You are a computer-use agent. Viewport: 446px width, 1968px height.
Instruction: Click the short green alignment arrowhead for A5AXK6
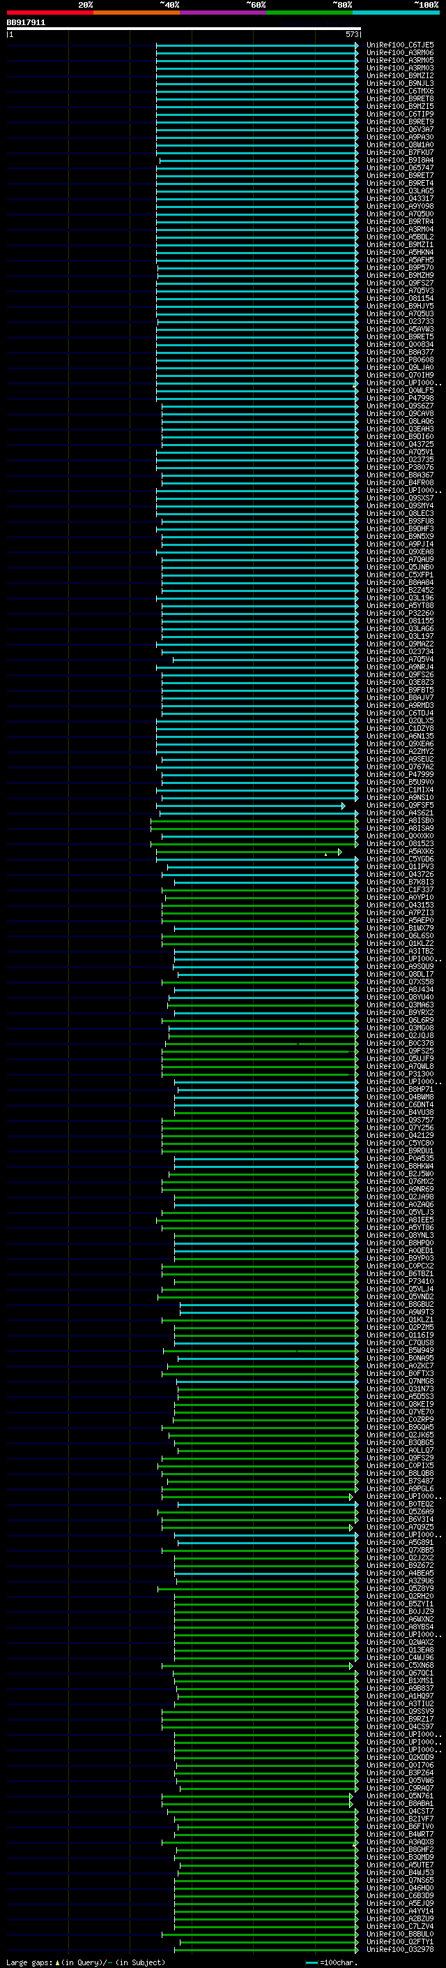(x=339, y=852)
